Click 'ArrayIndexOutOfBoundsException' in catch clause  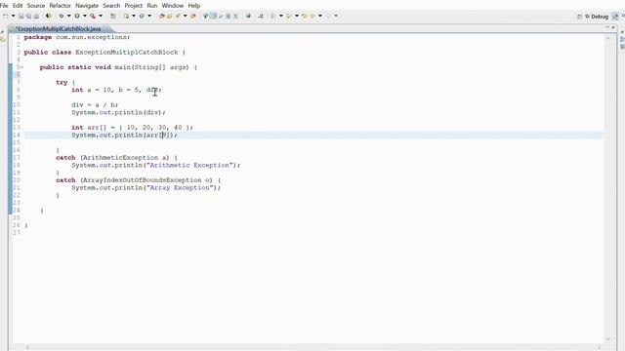coord(143,180)
